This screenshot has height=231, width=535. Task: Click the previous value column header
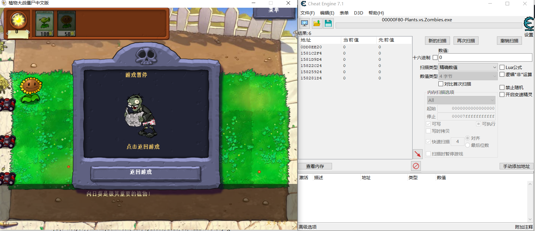394,40
